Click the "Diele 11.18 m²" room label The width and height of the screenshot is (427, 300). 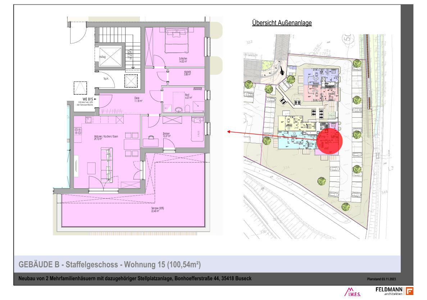click(x=138, y=99)
